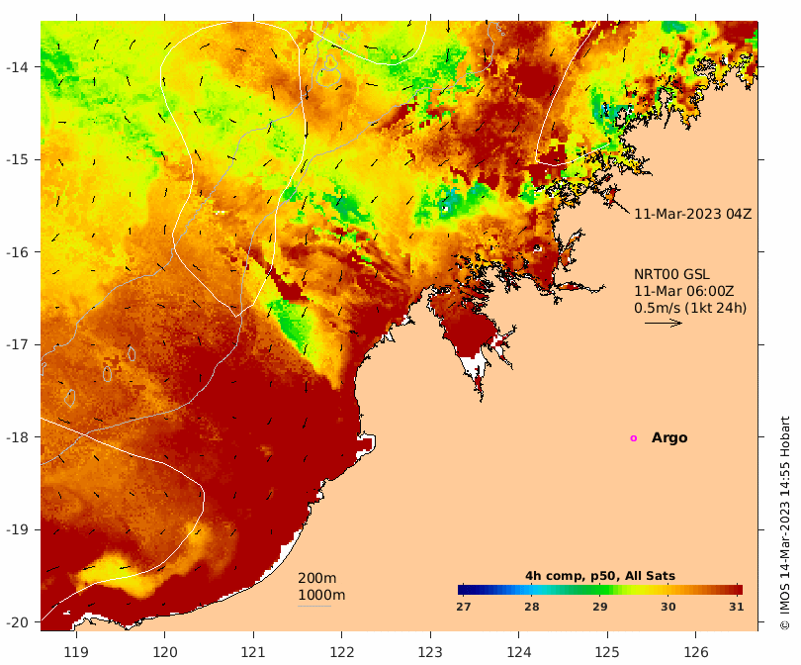Click the colorbar value 27
The image size is (801, 665).
click(464, 607)
